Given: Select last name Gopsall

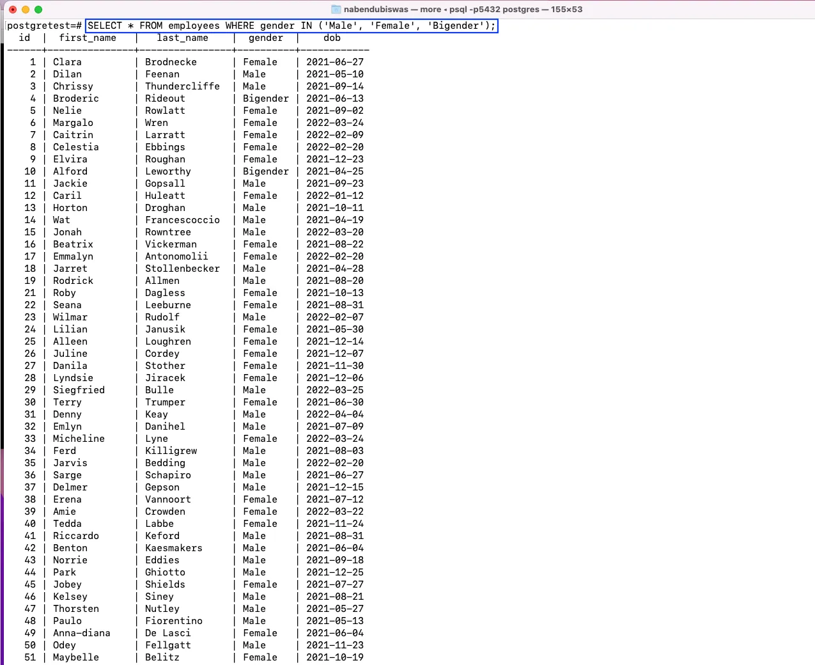Looking at the screenshot, I should point(165,184).
